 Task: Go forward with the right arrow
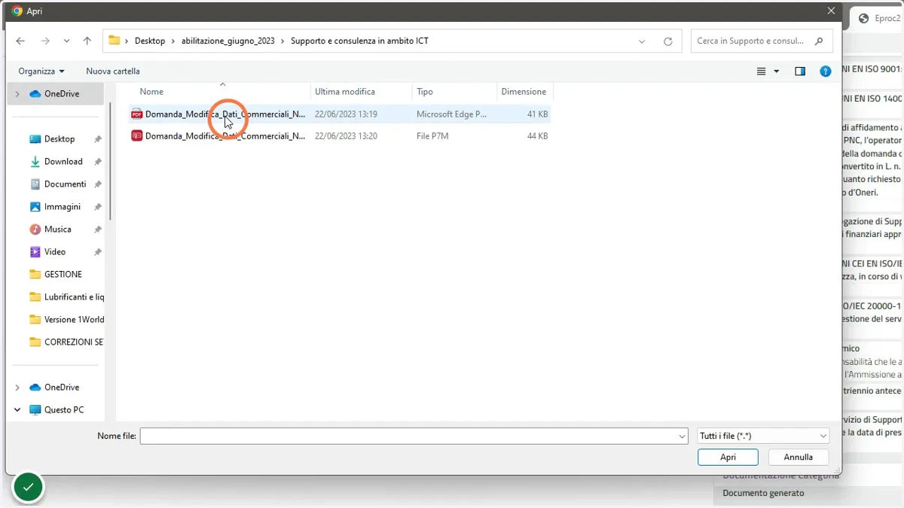point(45,41)
